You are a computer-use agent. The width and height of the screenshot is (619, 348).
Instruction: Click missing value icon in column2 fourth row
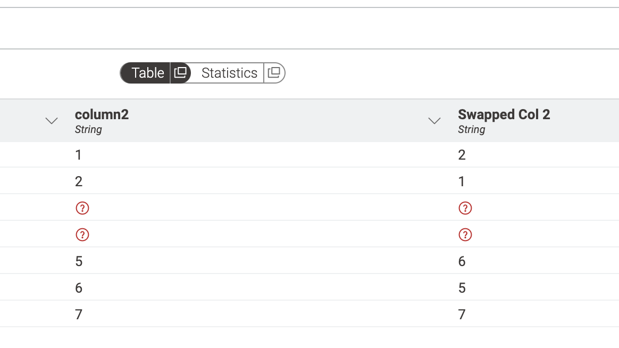[x=82, y=235]
